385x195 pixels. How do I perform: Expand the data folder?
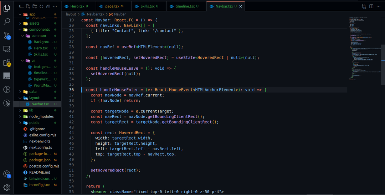click(x=33, y=91)
